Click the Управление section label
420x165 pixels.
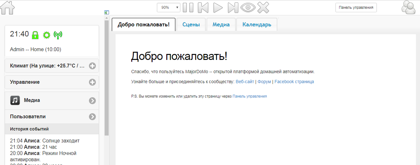coord(25,82)
